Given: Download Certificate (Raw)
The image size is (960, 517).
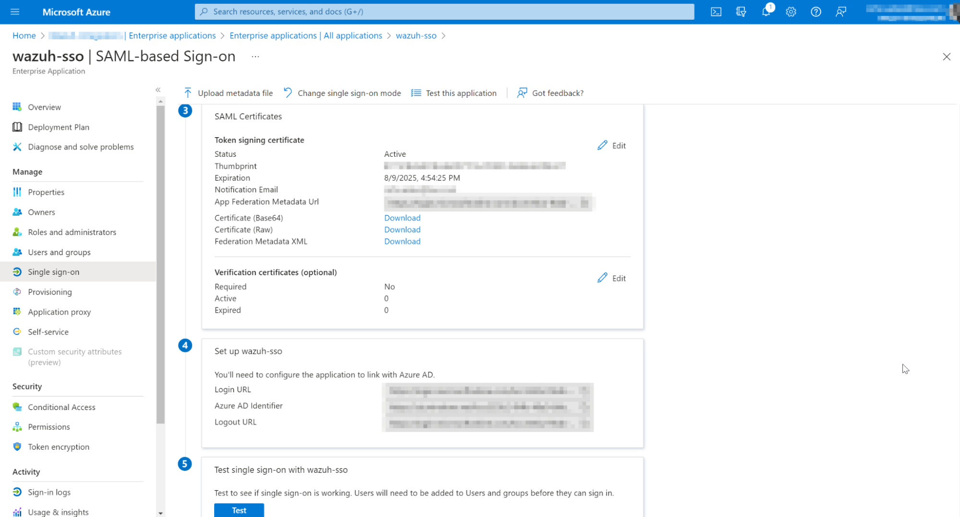Looking at the screenshot, I should click(x=402, y=230).
